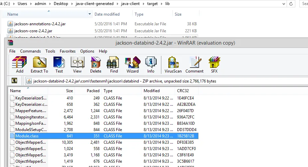Select jackson-annotations-2.4.2.jar icon in Explorer

pyautogui.click(x=10, y=24)
